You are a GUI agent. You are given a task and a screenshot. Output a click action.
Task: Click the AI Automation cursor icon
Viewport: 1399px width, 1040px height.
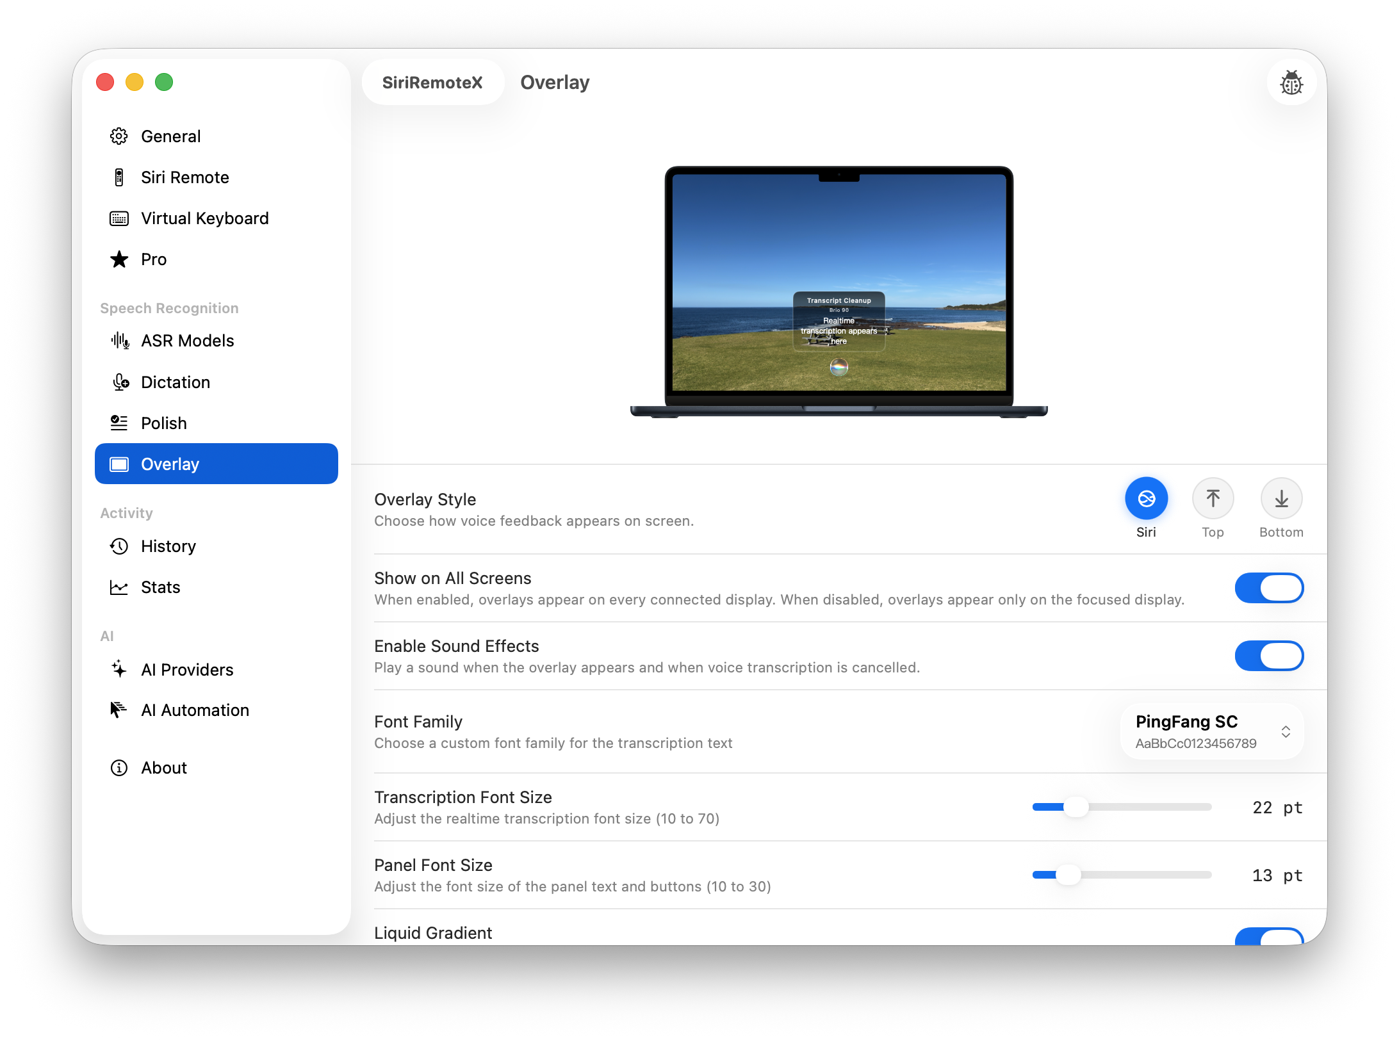[x=119, y=710]
